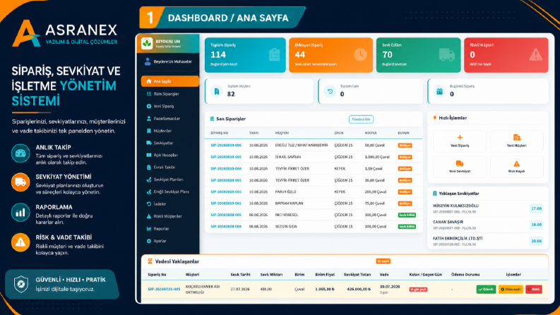
Task: Click the red Riskli button in İşlemler
Action: pos(534,290)
